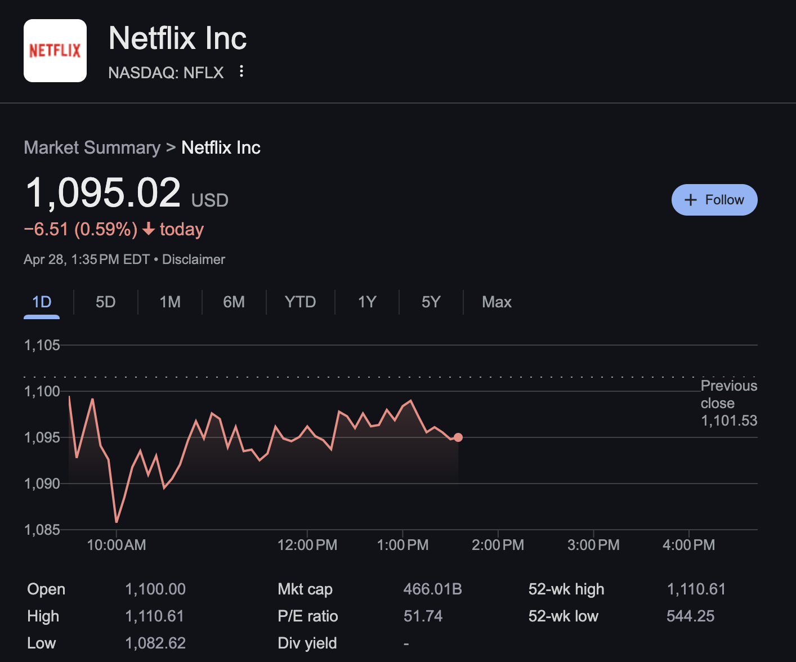Click the 1:00 PM axis label
Viewport: 796px width, 662px height.
[403, 545]
